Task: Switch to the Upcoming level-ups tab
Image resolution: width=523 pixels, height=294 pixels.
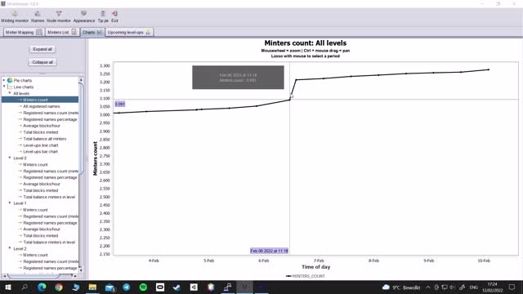Action: pos(129,33)
